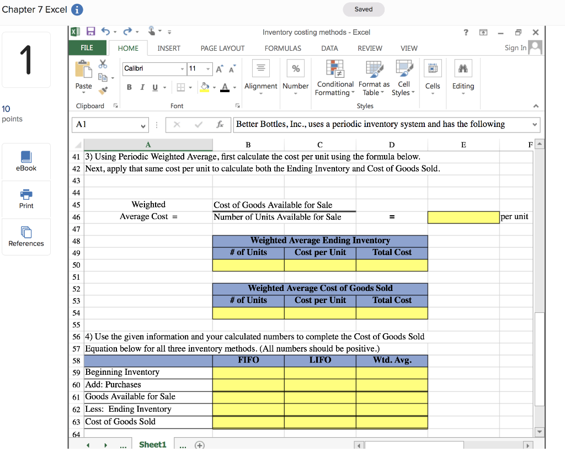Select the Sheet1 tab
The image size is (565, 457).
pos(152,444)
